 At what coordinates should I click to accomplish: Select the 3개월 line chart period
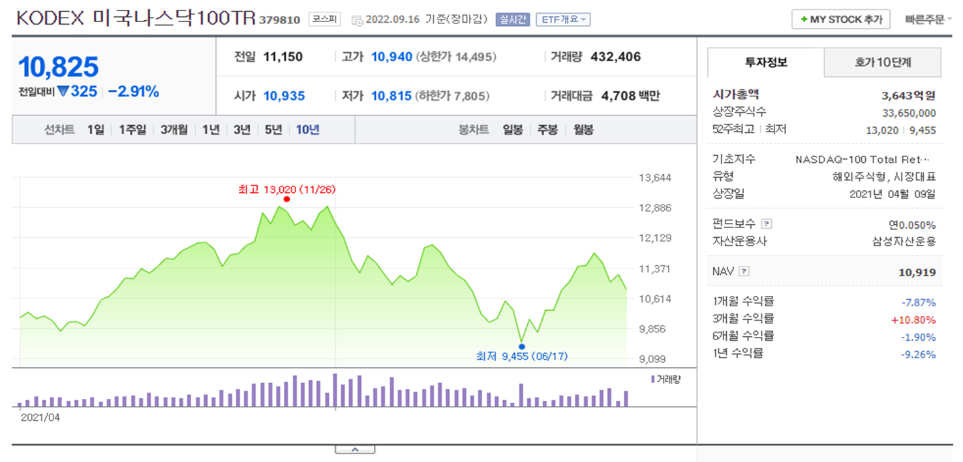pos(174,130)
